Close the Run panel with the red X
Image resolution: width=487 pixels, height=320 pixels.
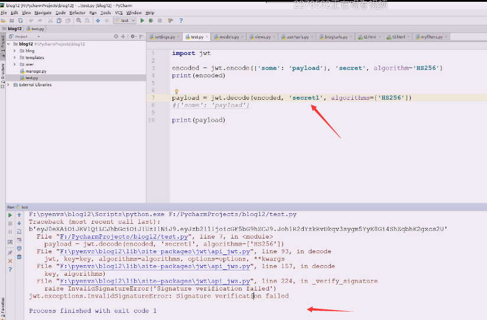[x=10, y=261]
